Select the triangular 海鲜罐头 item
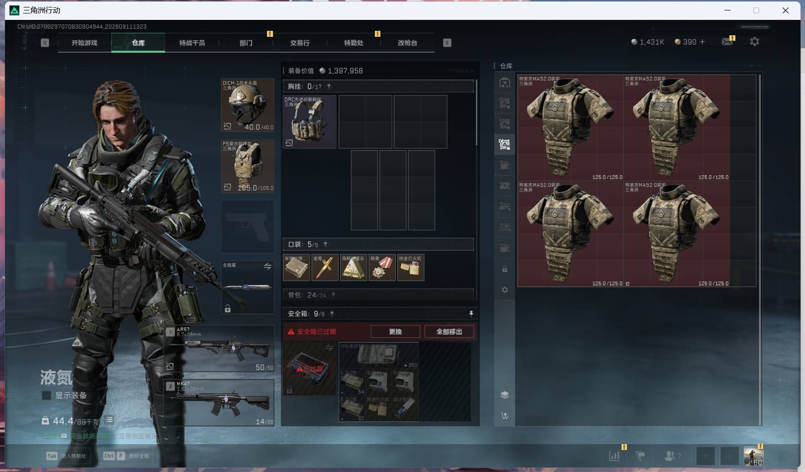 354,268
